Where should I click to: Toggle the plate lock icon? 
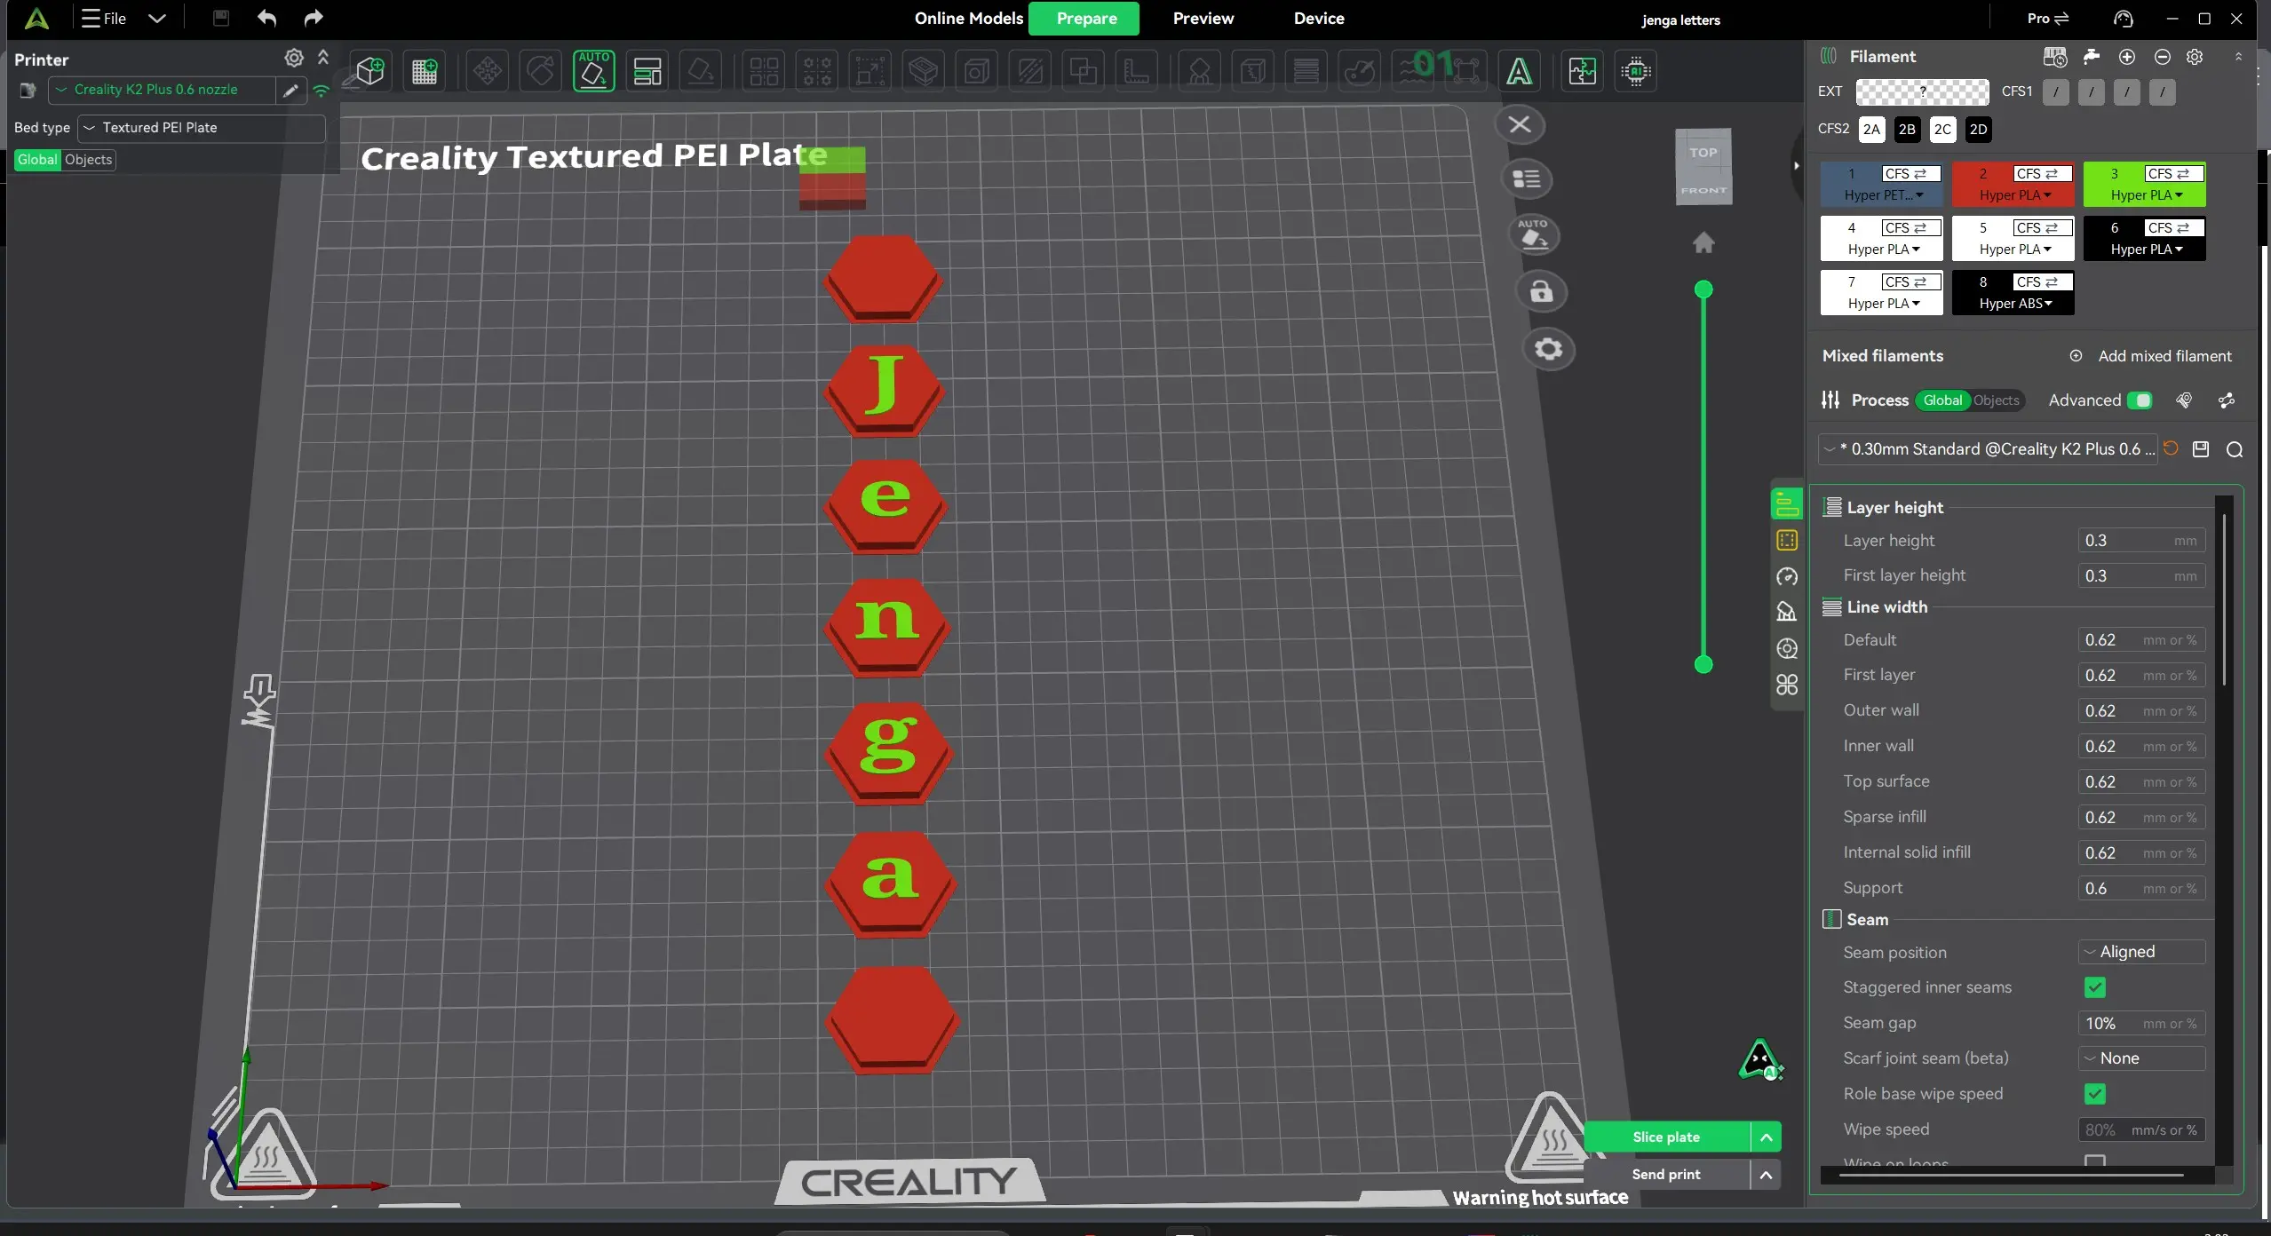click(x=1541, y=291)
